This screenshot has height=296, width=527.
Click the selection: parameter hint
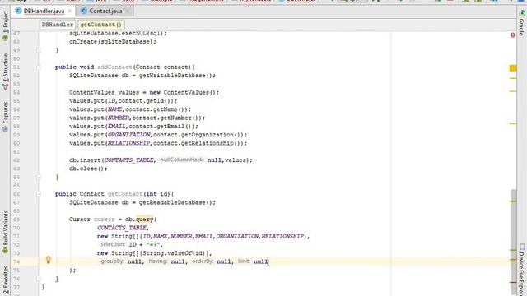point(113,244)
